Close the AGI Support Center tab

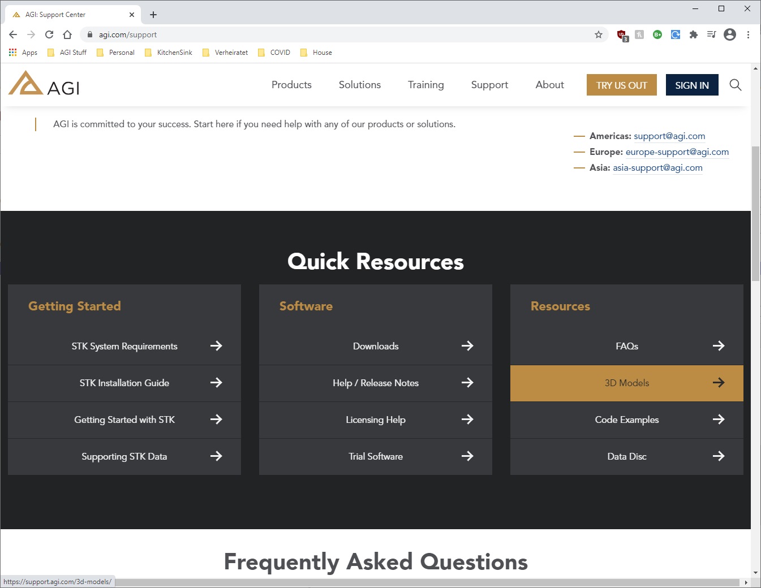[132, 15]
